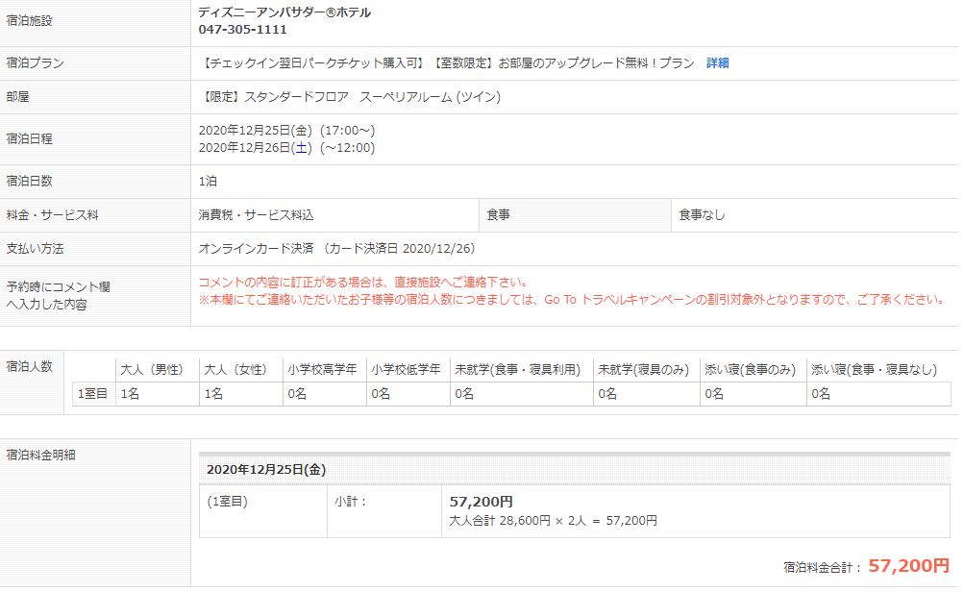This screenshot has width=964, height=592.
Task: Click the 宿泊日程 row label
Action: tap(30, 139)
